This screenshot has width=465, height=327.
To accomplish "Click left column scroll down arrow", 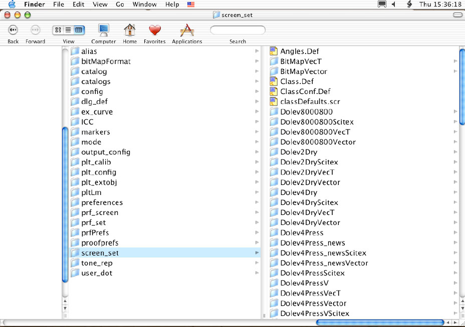I will click(x=65, y=308).
